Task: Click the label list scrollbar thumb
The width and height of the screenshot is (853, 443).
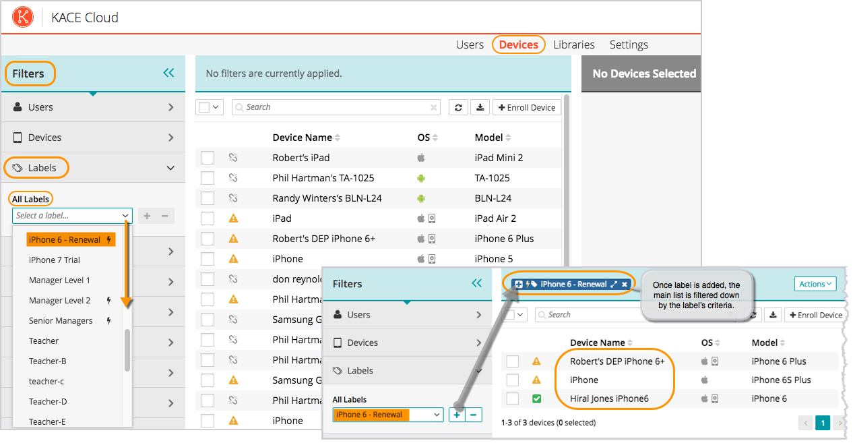Action: 127,349
